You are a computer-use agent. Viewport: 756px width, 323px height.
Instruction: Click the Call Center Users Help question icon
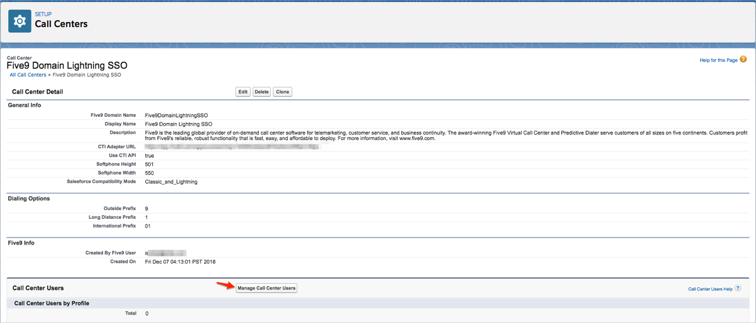pyautogui.click(x=738, y=288)
